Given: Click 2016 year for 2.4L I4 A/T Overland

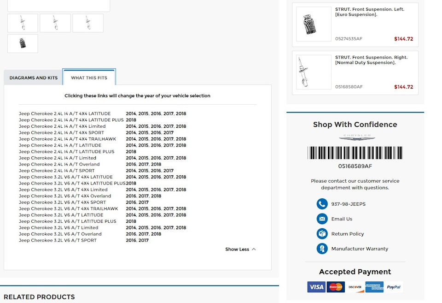Looking at the screenshot, I should point(131,164).
